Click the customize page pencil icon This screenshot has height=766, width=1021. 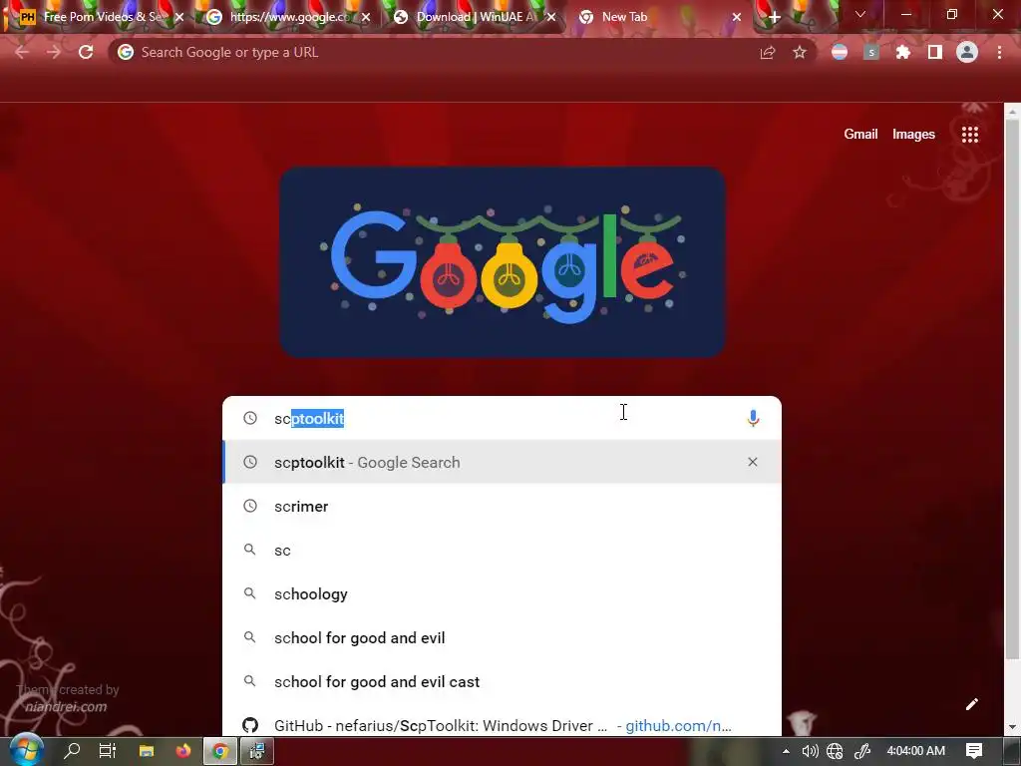pyautogui.click(x=971, y=704)
